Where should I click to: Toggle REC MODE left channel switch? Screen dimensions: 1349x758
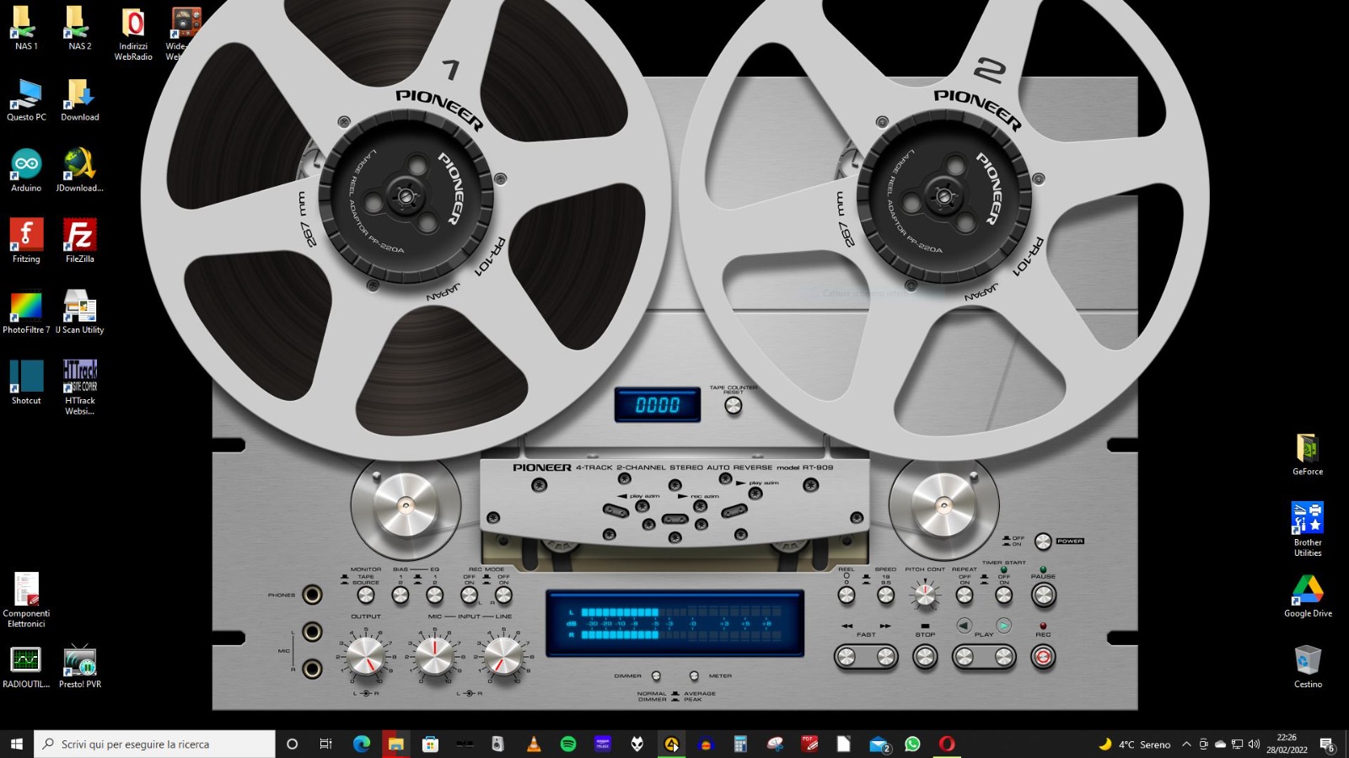469,595
